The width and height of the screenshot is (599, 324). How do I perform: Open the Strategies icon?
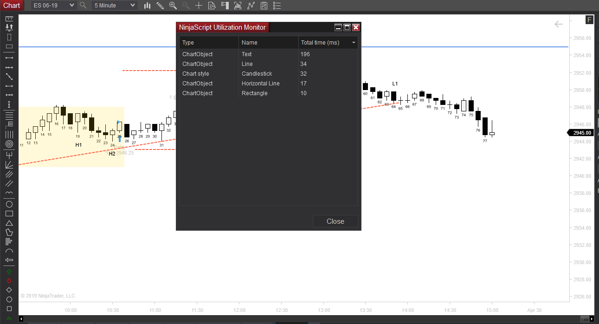264,6
